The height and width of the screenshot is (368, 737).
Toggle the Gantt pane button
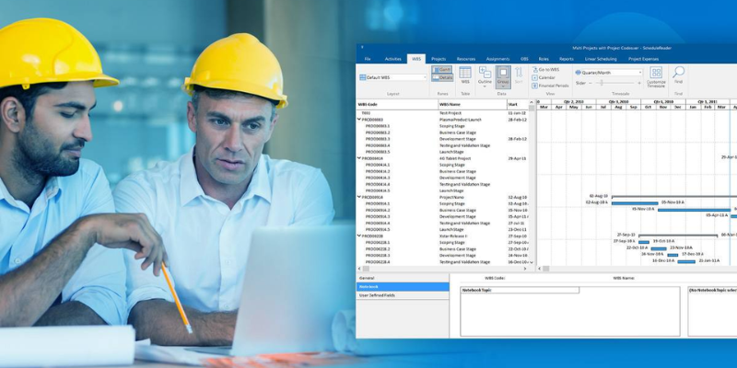click(442, 69)
